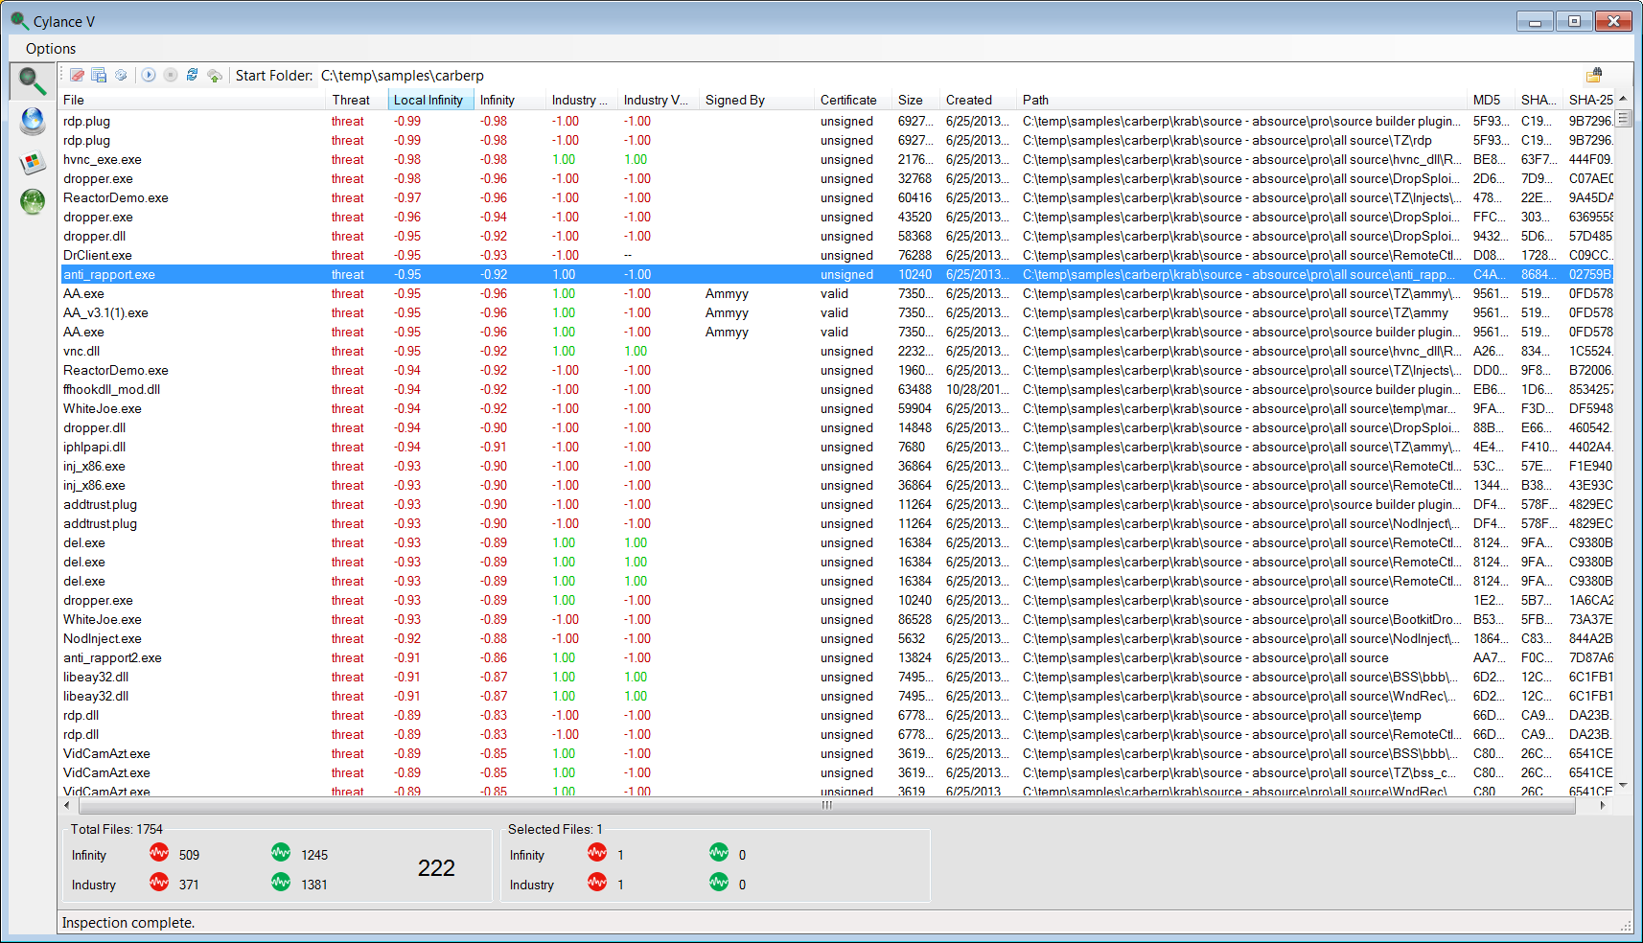Select the vnc.dll row
The image size is (1643, 943).
tap(836, 351)
